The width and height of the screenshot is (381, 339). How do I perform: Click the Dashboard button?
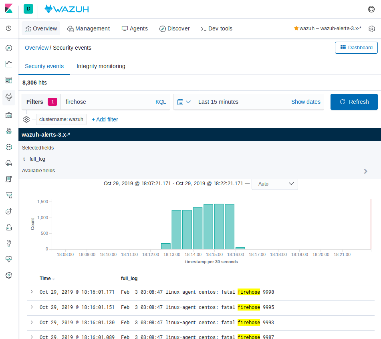coord(356,48)
